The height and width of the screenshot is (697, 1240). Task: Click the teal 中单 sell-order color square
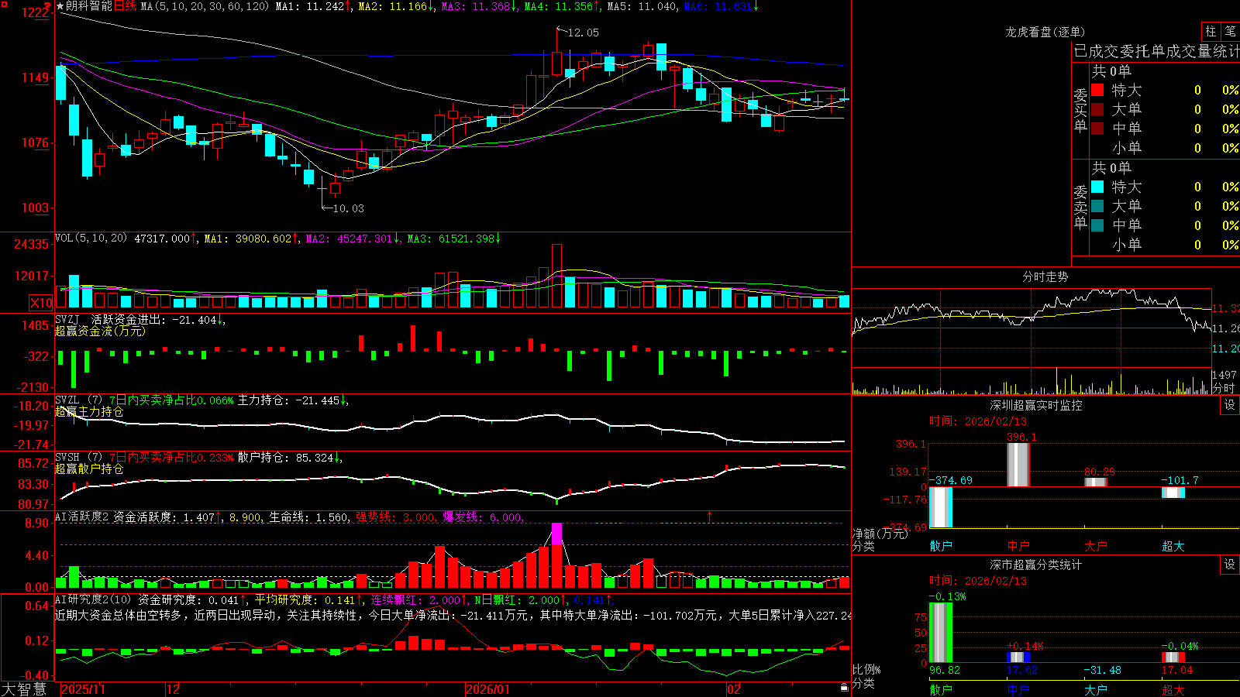click(x=1097, y=225)
